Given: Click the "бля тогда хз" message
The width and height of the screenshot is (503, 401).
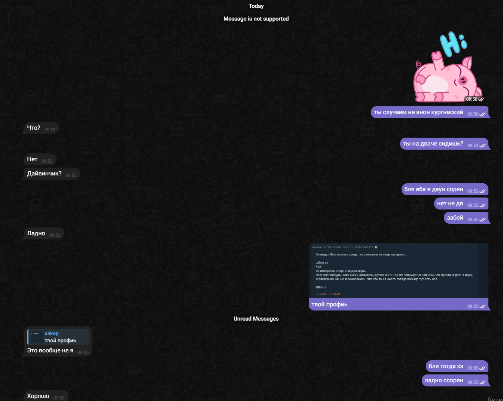Looking at the screenshot, I should (457, 366).
